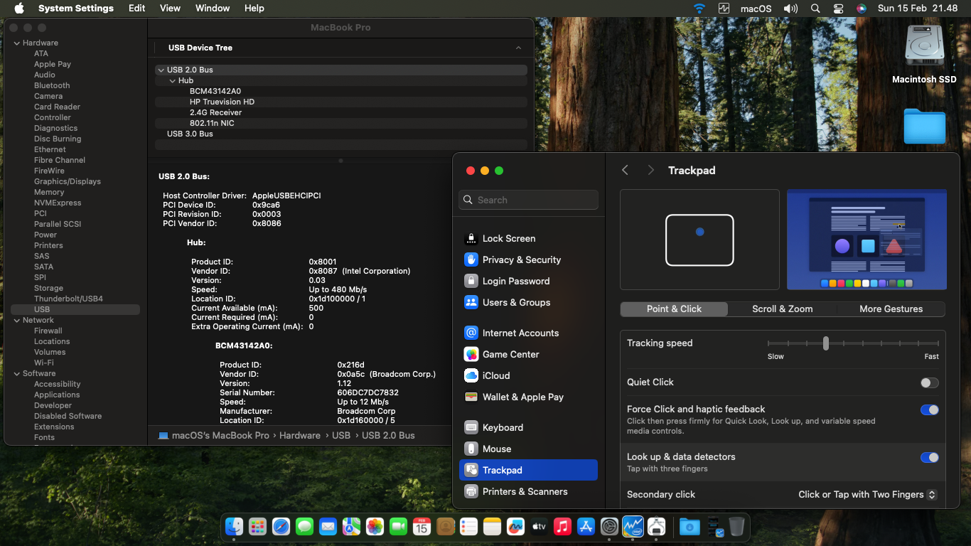Switch to Intel Power Gadget in Dock
971x546 pixels.
[x=633, y=526]
